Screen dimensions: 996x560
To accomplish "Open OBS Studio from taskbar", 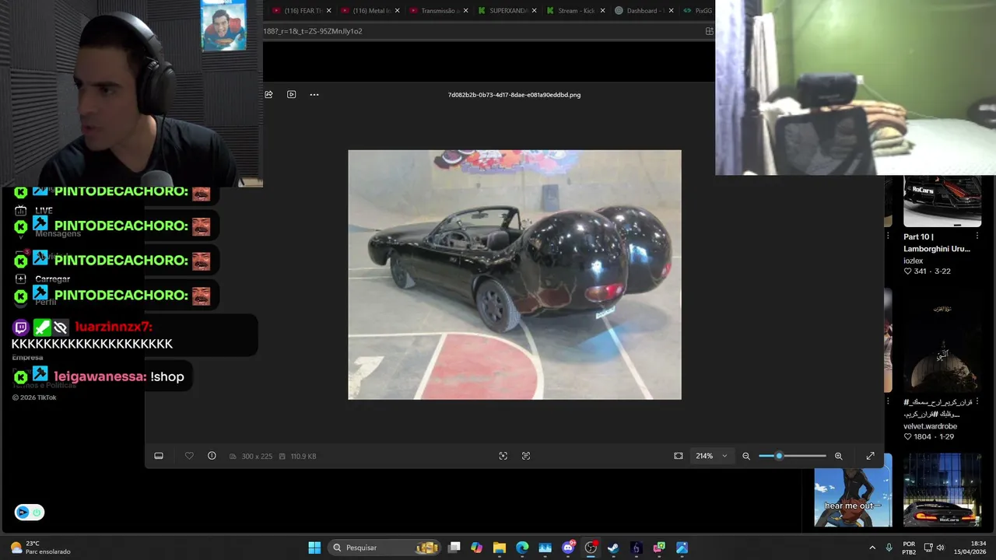I will pos(591,548).
